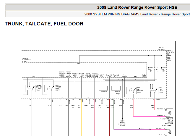Click the Liftgate Glass FET box
190x136 pixels.
(x=116, y=88)
